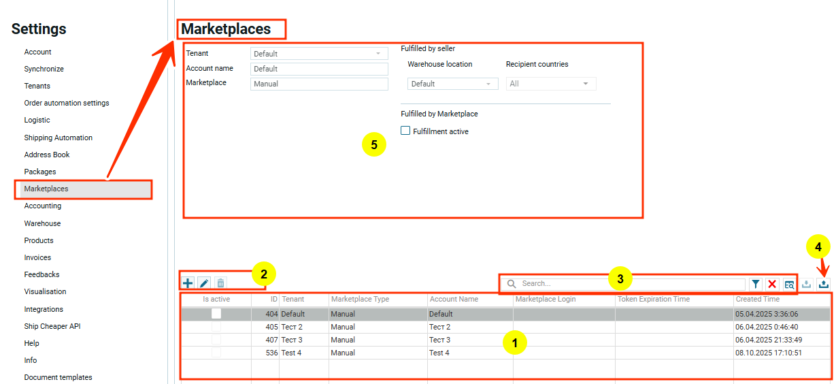Image resolution: width=836 pixels, height=384 pixels.
Task: Click the upload icon at far right
Action: pos(823,284)
